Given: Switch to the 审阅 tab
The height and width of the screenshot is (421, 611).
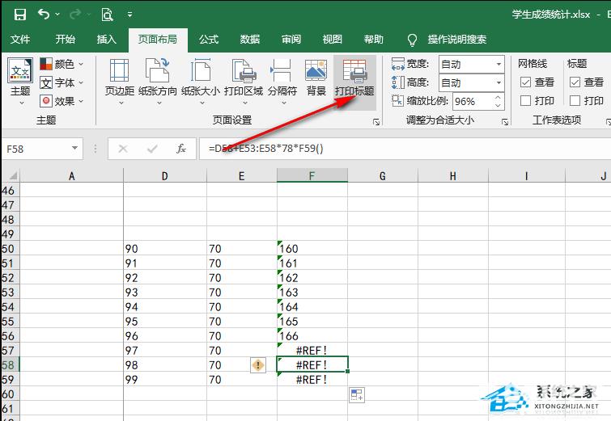Looking at the screenshot, I should point(291,40).
